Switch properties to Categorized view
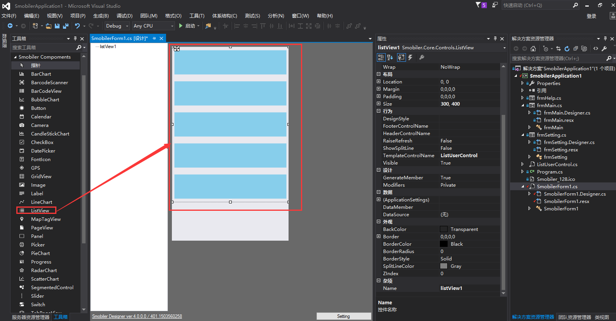616x321 pixels. [x=381, y=57]
